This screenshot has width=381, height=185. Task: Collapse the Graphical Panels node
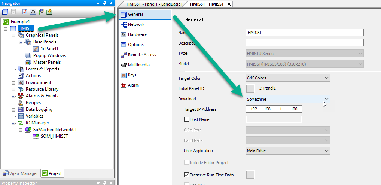tap(13, 35)
